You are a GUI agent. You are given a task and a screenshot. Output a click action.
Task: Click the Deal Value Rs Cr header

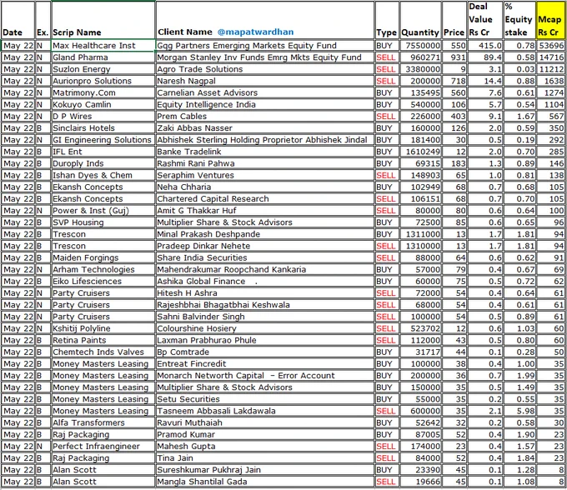[485, 20]
